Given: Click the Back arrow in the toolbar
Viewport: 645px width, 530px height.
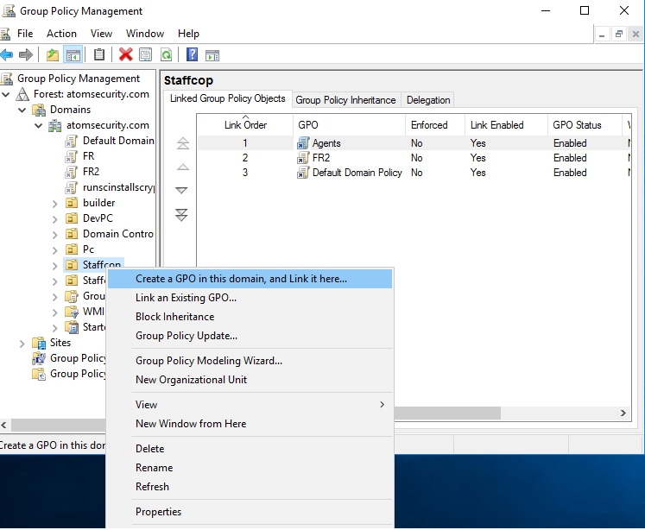Looking at the screenshot, I should pyautogui.click(x=8, y=54).
